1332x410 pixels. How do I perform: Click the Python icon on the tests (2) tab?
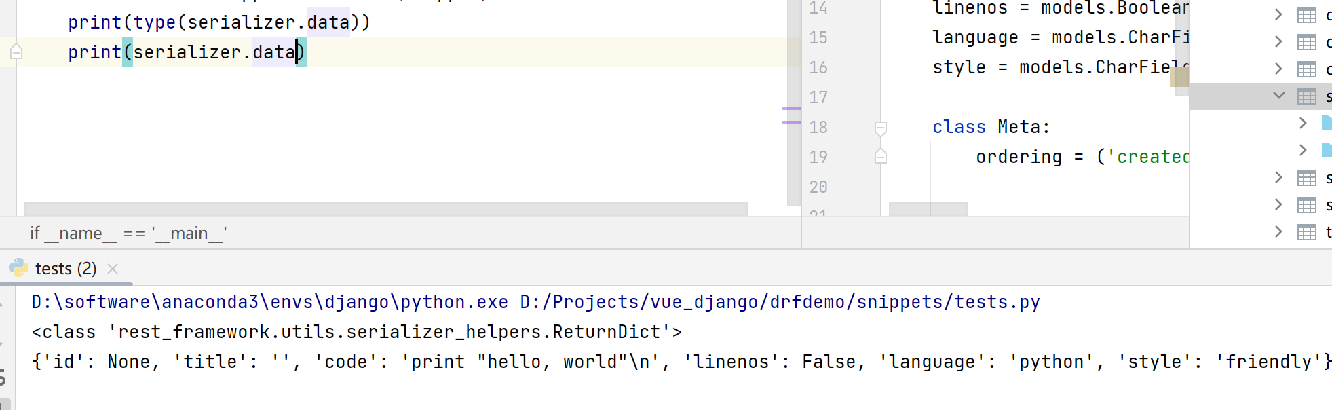(x=18, y=268)
